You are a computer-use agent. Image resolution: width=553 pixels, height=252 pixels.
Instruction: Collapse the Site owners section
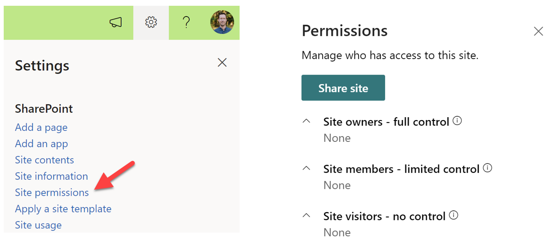(x=306, y=121)
